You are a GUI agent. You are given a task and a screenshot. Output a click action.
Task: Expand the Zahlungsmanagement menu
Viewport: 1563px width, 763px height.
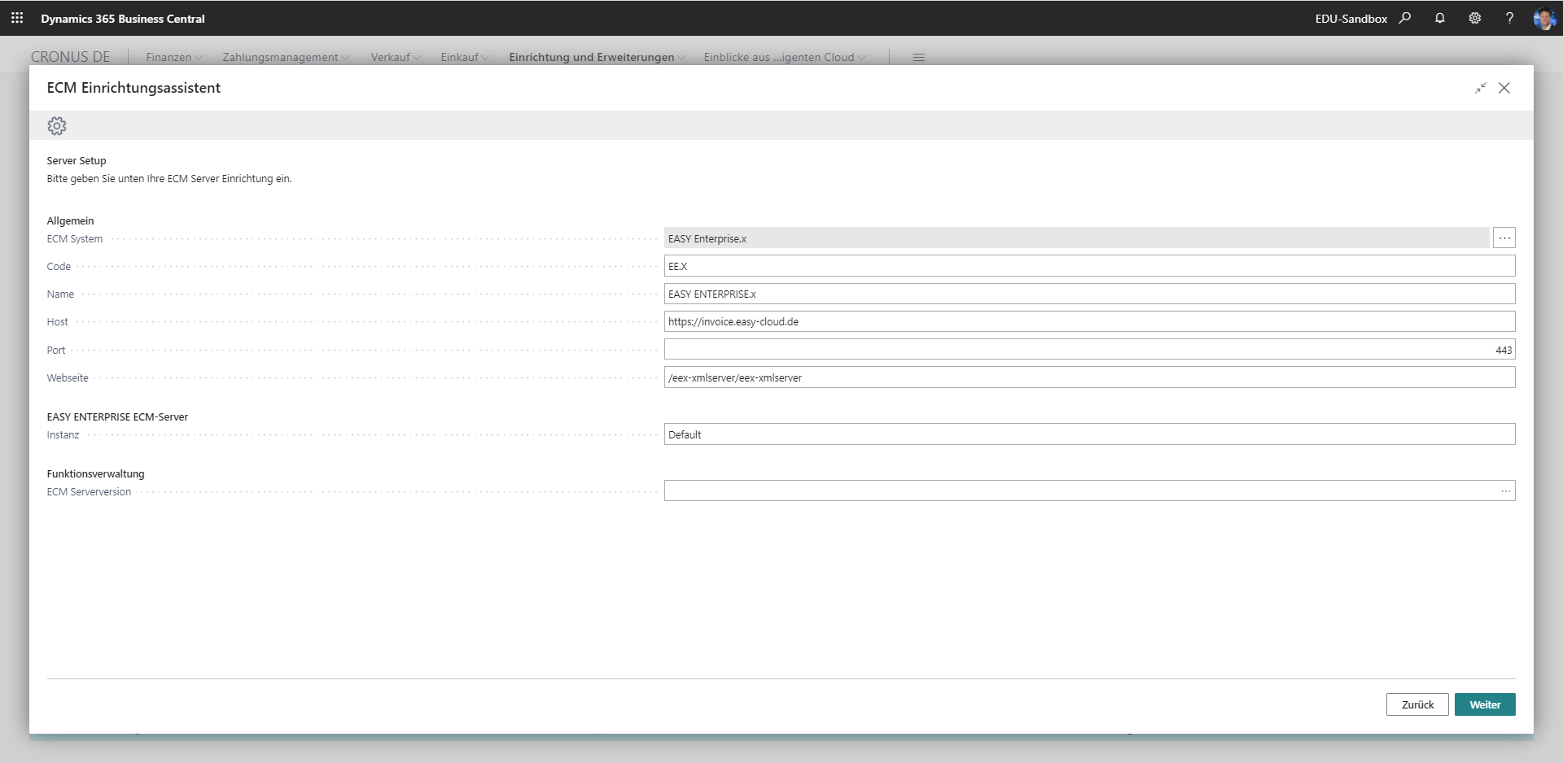pos(286,57)
